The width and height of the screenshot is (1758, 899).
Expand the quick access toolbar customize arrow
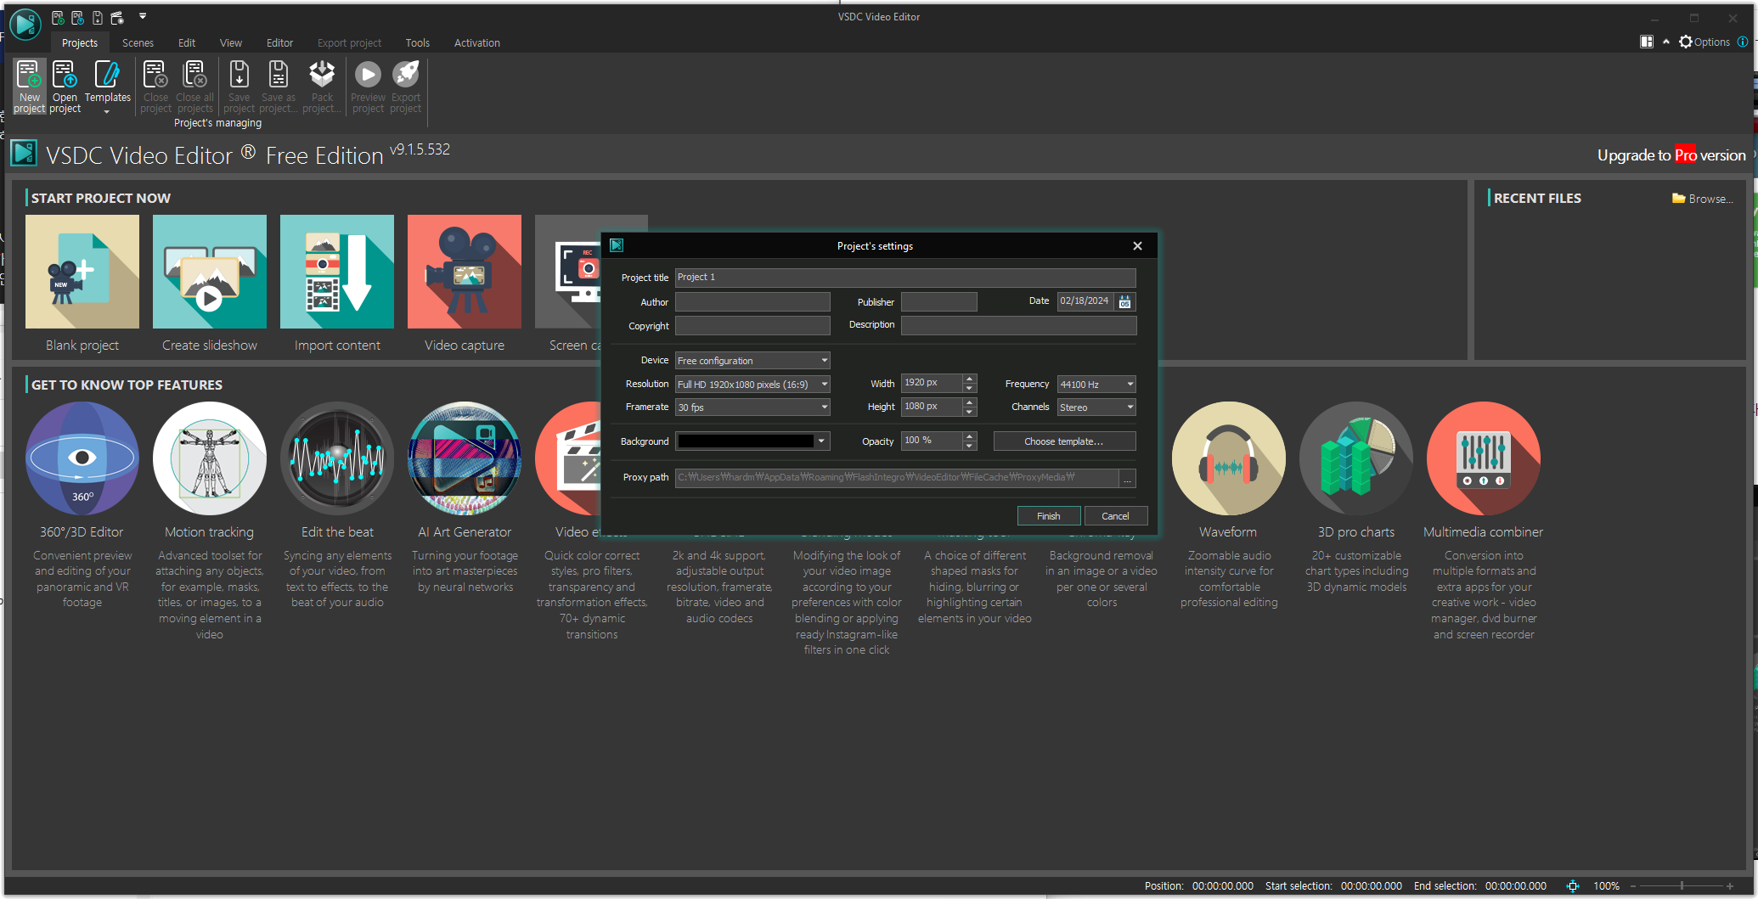click(x=143, y=16)
